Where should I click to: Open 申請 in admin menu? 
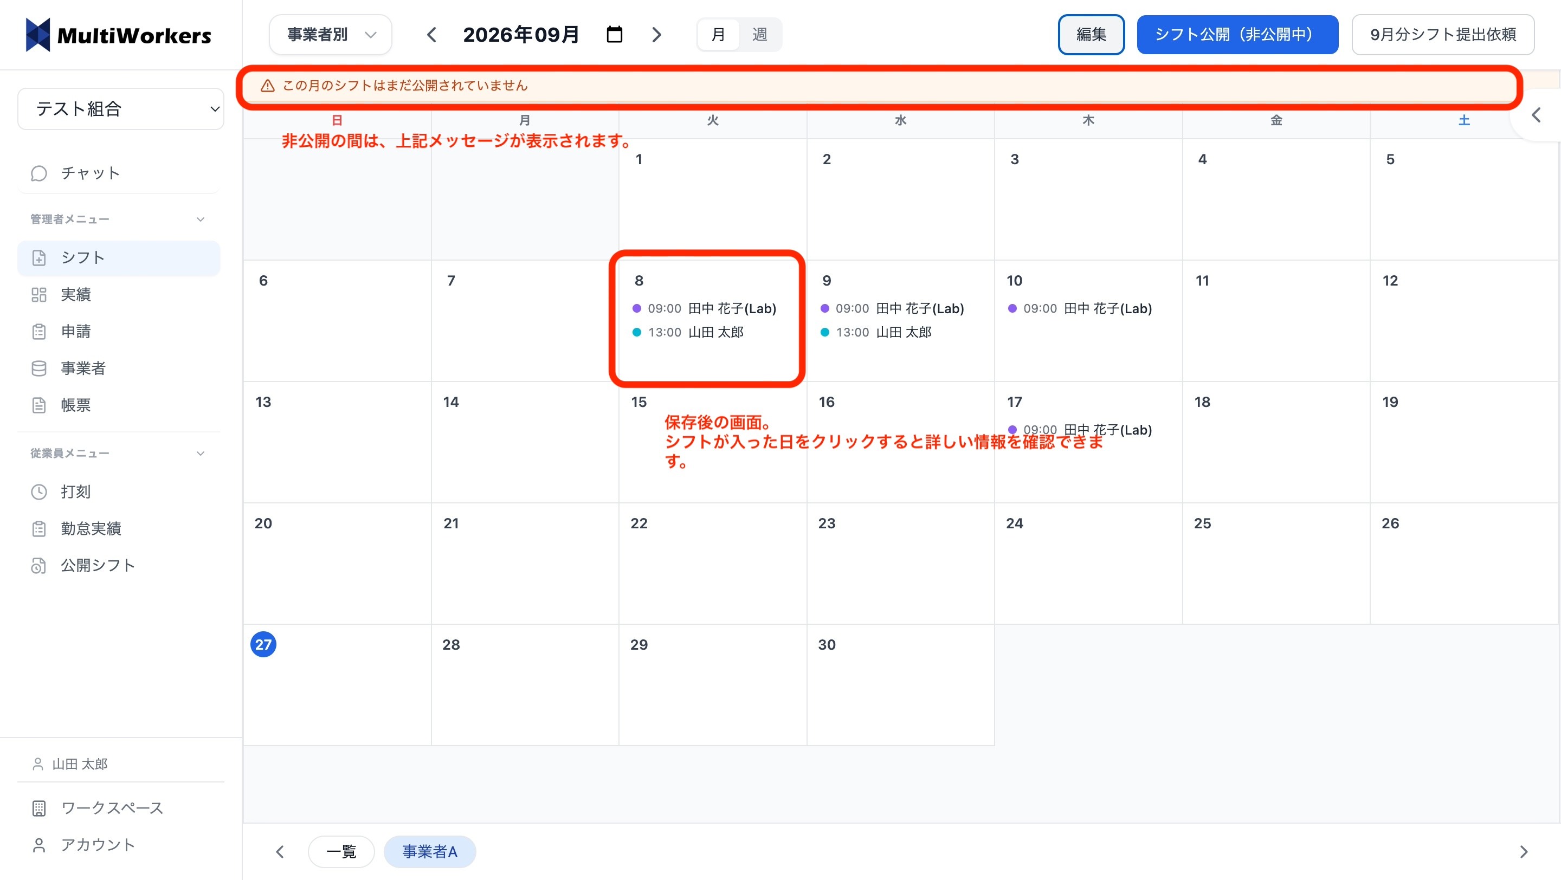point(119,331)
